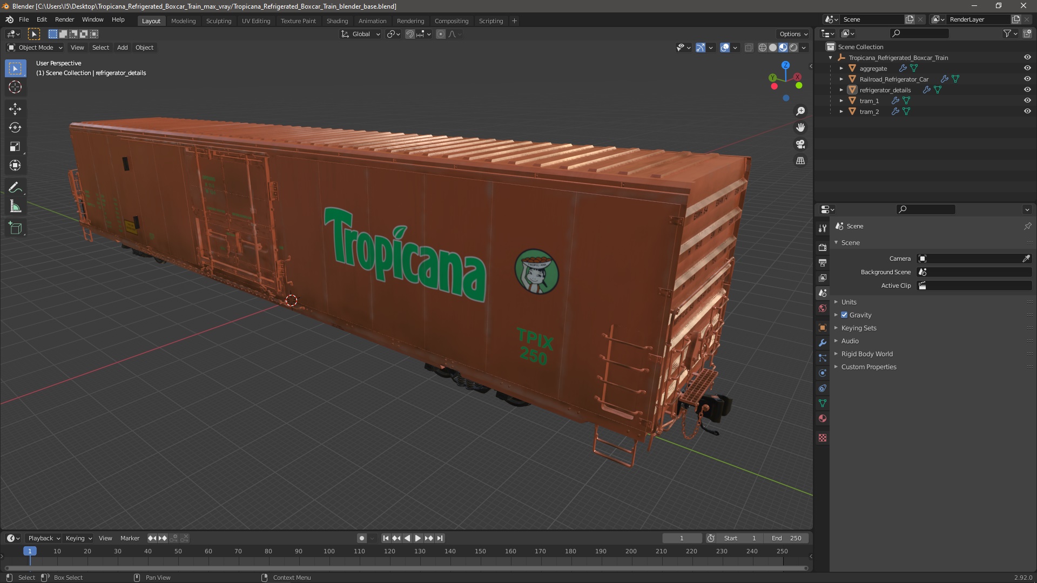Click the End frame field
The width and height of the screenshot is (1037, 583).
click(x=786, y=538)
